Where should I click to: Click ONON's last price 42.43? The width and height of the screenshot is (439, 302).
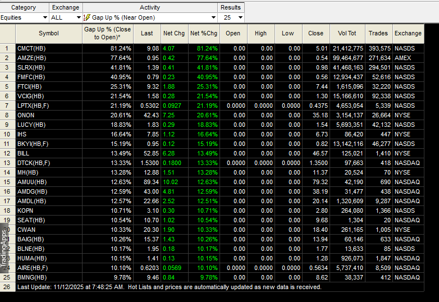(x=147, y=115)
